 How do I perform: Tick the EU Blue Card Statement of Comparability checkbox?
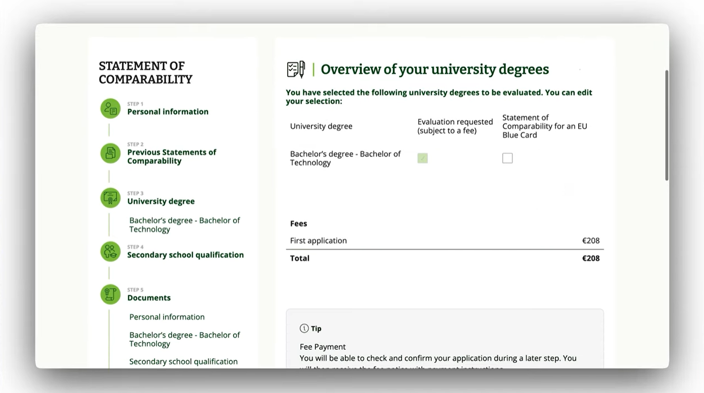(x=507, y=158)
